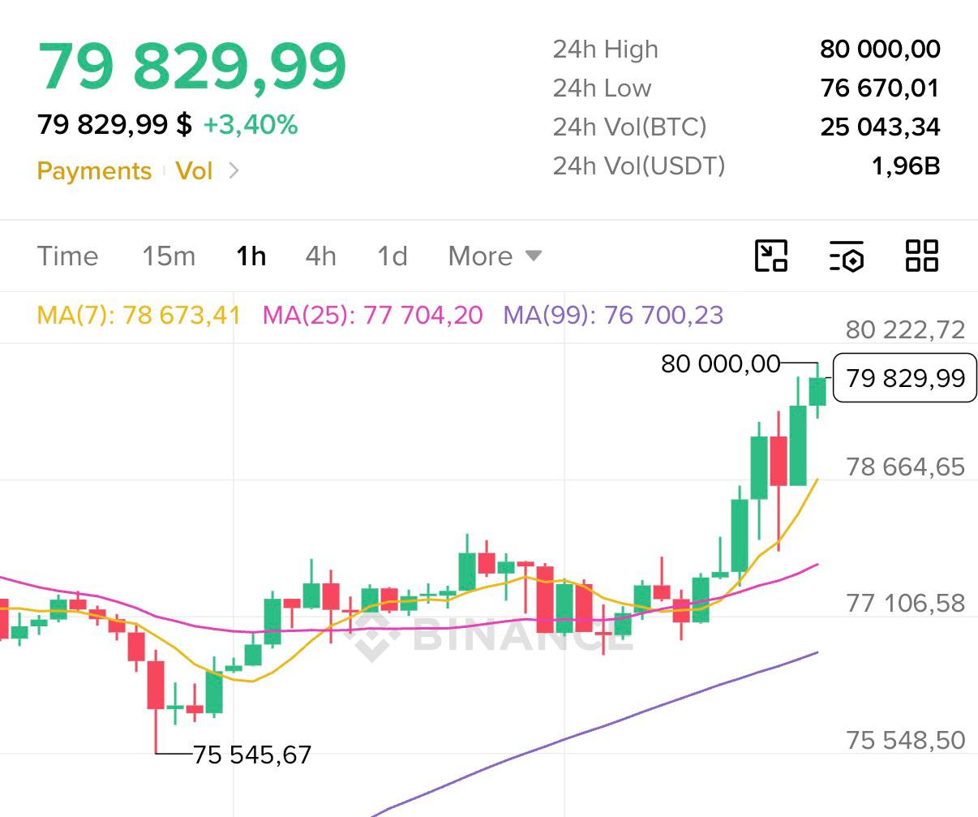This screenshot has width=978, height=817.
Task: Tap the 24h Low label
Action: [602, 88]
